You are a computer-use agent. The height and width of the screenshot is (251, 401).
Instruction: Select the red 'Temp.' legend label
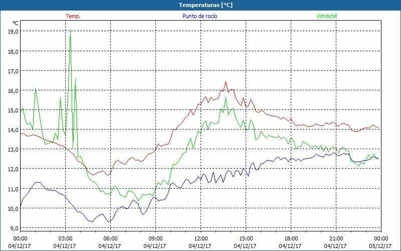(73, 16)
